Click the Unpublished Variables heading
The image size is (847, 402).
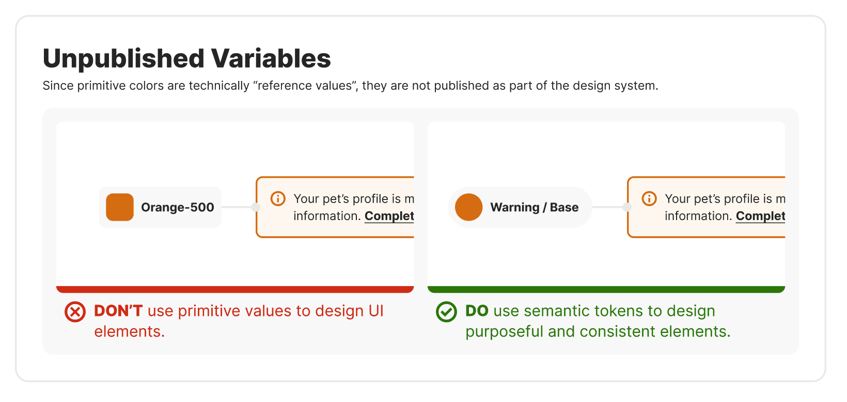tap(186, 58)
